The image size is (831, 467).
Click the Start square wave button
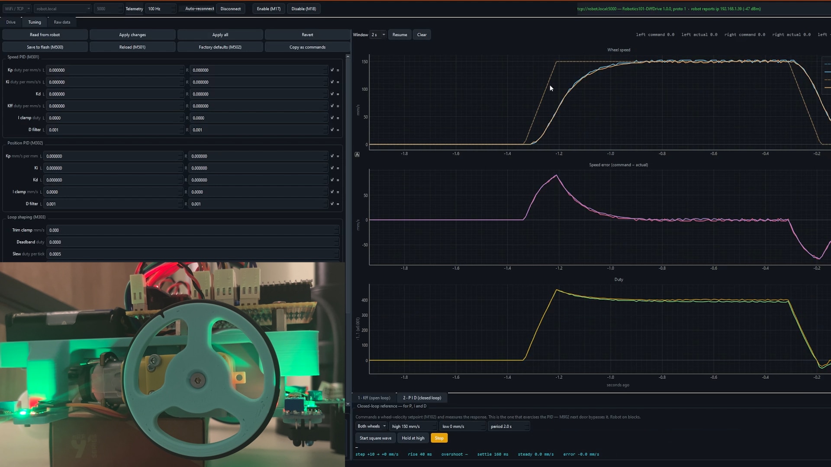[375, 438]
